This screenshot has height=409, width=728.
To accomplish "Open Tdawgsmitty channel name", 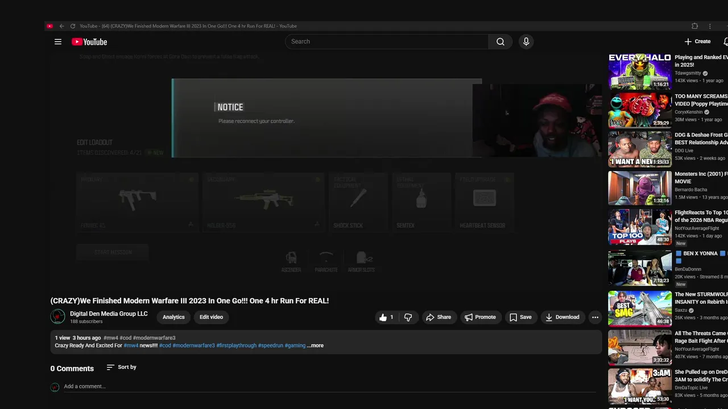I will [x=688, y=73].
